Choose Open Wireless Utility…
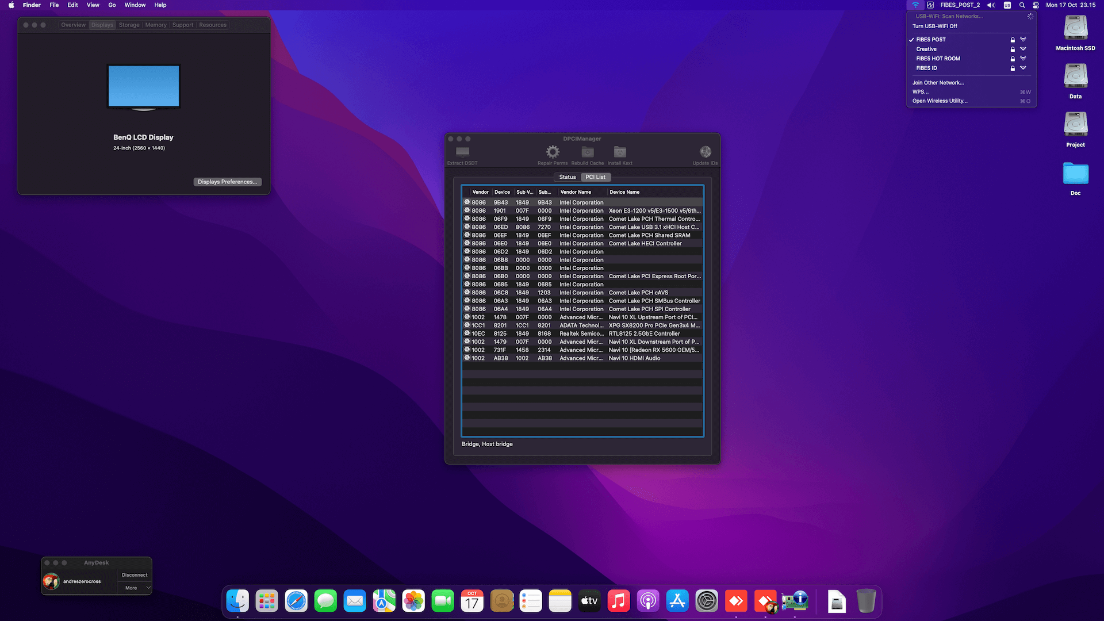Screen dimensions: 1104x621 [x=972, y=101]
